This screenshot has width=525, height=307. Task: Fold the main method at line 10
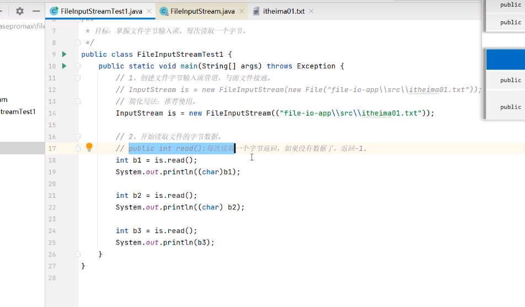(78, 66)
